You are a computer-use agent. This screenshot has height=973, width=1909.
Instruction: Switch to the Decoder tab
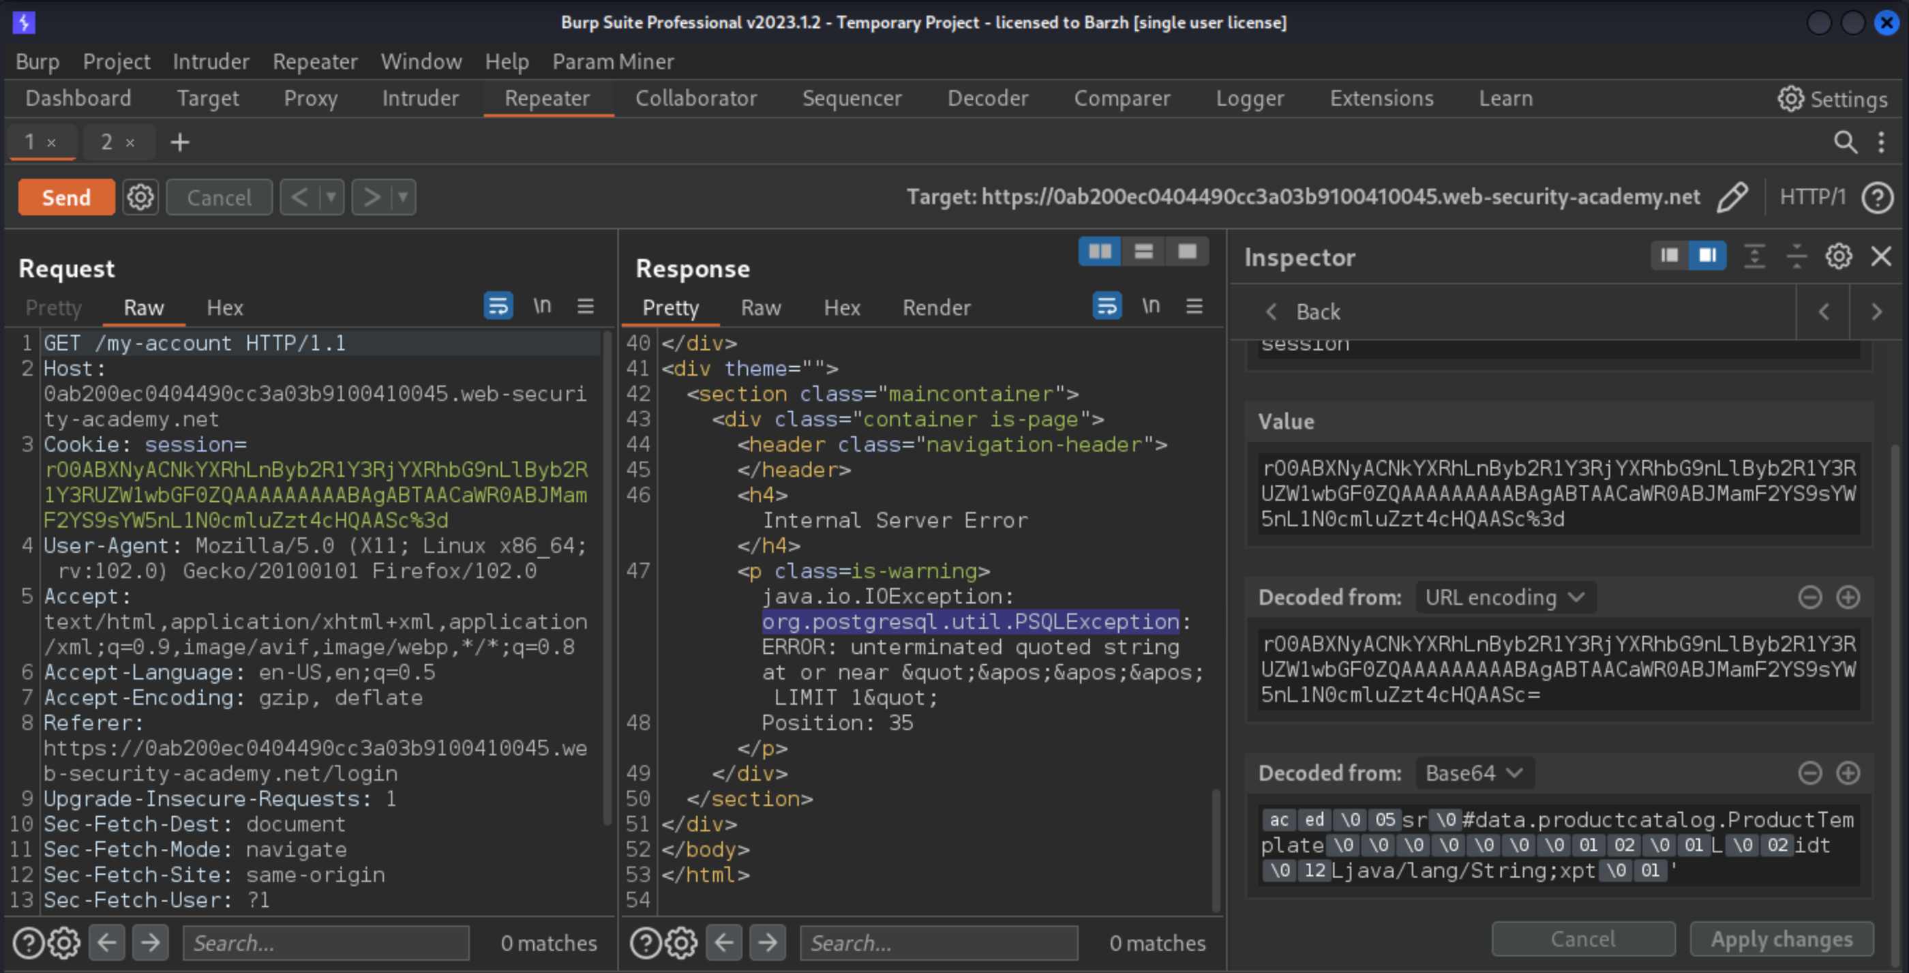point(988,99)
